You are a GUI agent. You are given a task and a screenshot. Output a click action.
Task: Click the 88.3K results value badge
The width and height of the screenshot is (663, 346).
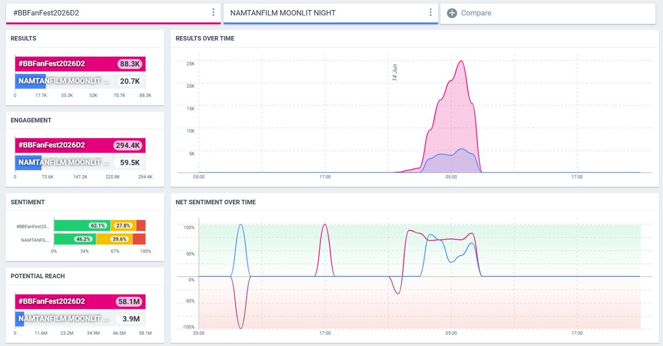(130, 64)
